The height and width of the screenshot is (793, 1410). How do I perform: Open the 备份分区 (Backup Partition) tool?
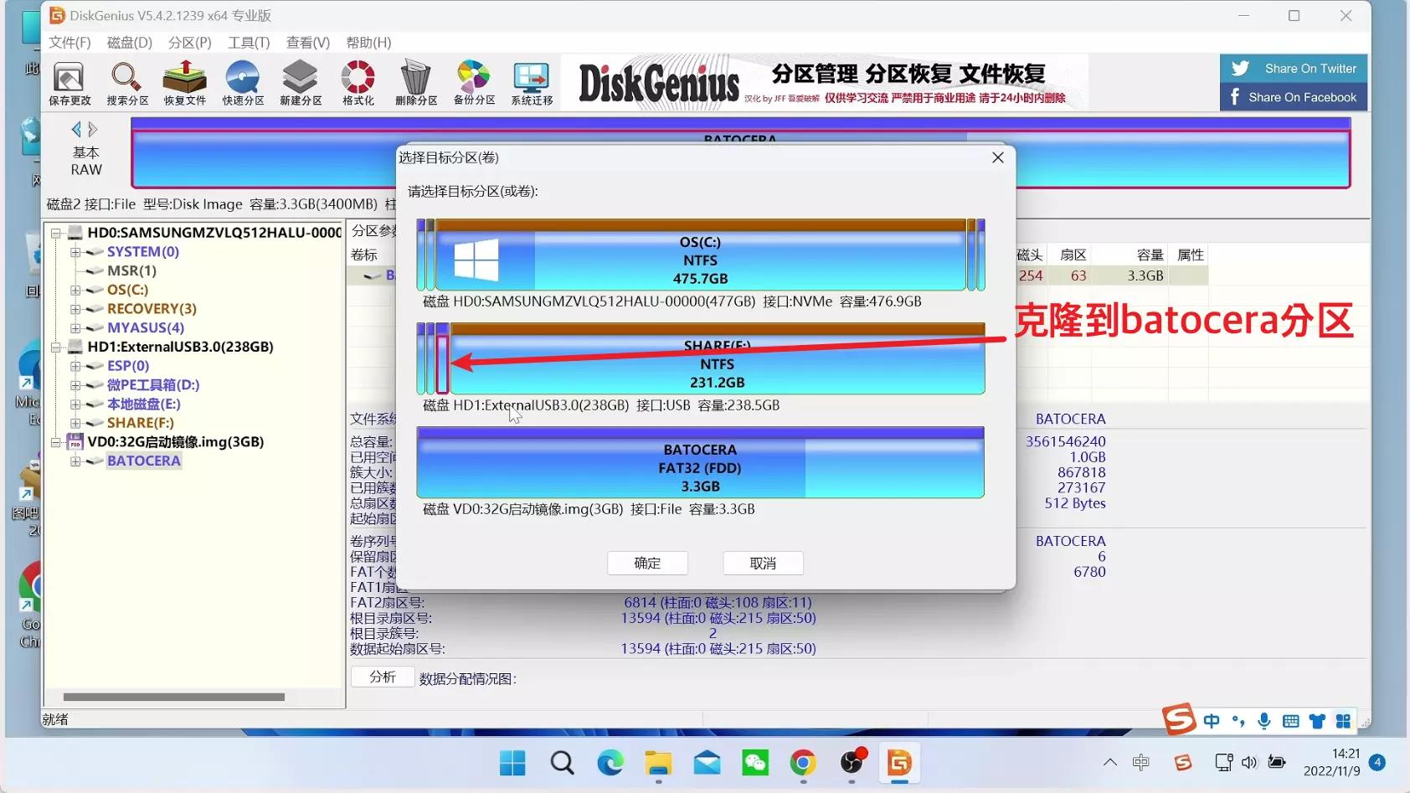click(x=474, y=82)
